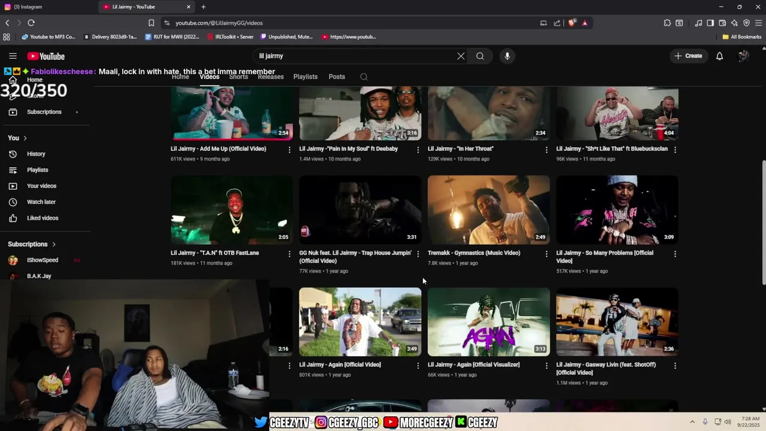Click the page vertical scrollbar
Viewport: 766px width, 431px height.
tap(763, 223)
